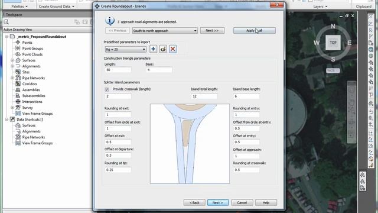Image resolution: width=378 pixels, height=213 pixels.
Task: Select the Intersections icon in the tree
Action: [x=18, y=101]
